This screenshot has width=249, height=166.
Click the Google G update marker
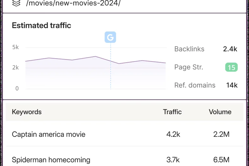[110, 38]
